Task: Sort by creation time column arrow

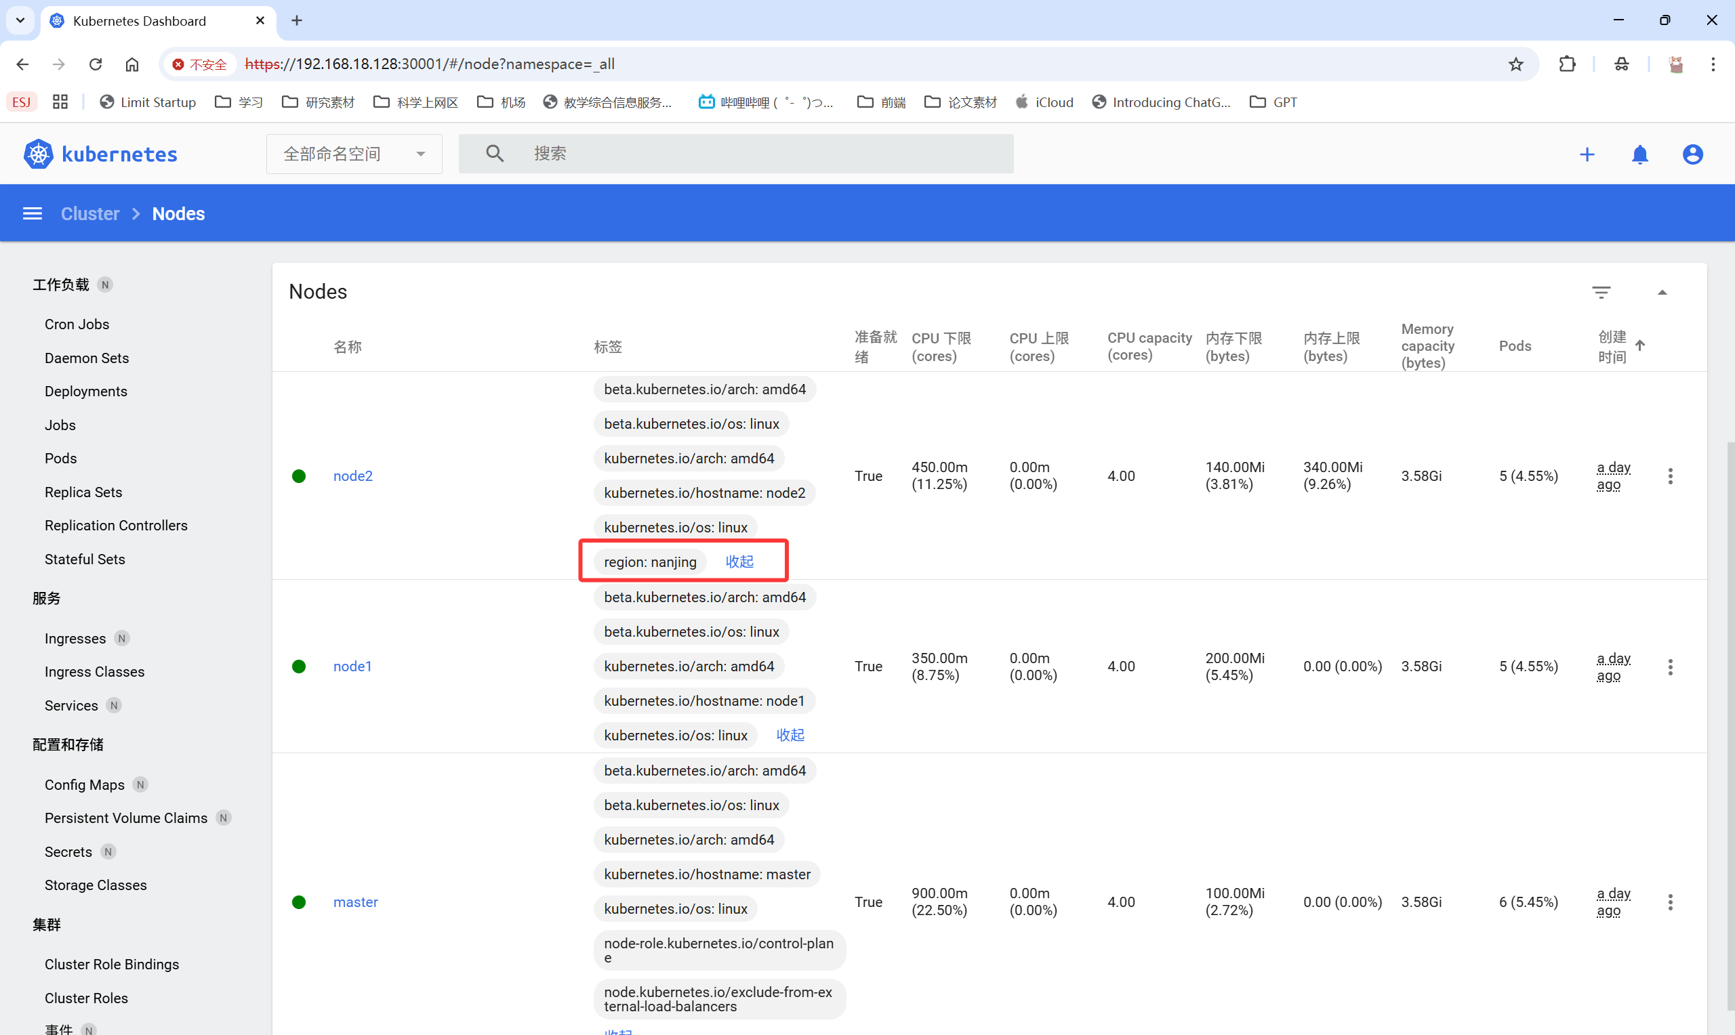Action: coord(1640,346)
